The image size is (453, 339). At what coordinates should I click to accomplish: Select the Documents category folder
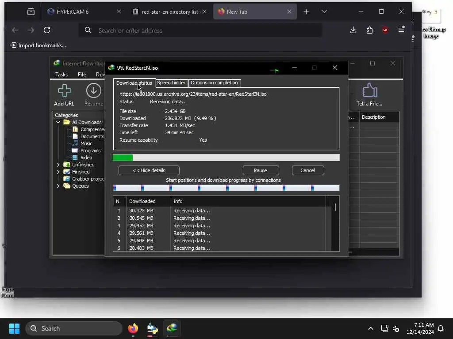88,136
